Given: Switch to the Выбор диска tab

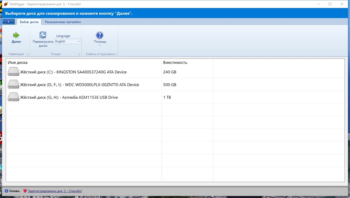Looking at the screenshot, I should [x=29, y=22].
